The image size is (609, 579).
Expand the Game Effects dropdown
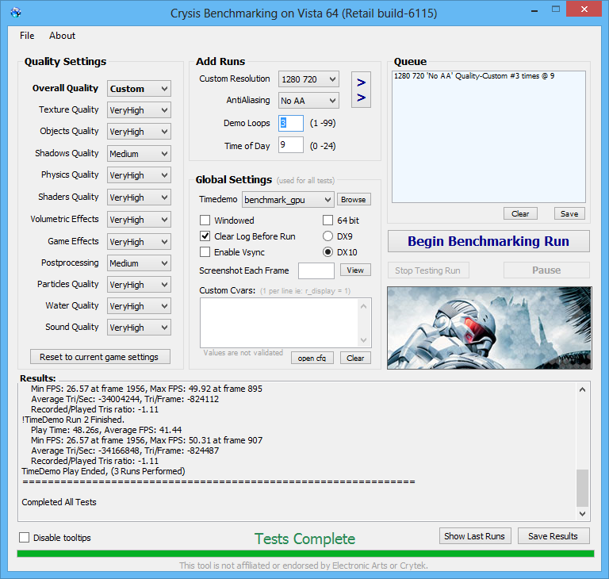(x=139, y=242)
